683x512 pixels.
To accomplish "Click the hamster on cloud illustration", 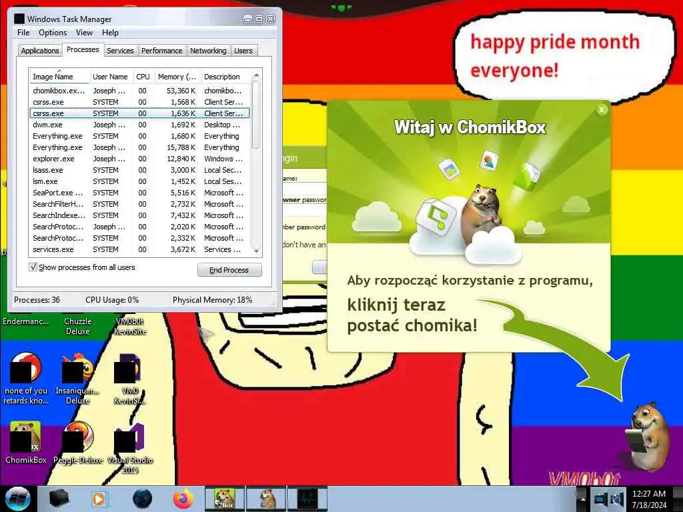I will pyautogui.click(x=482, y=213).
